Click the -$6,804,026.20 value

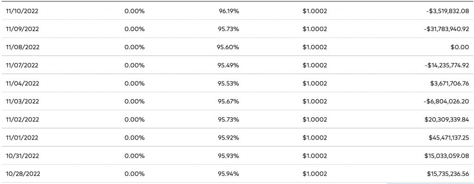(446, 102)
